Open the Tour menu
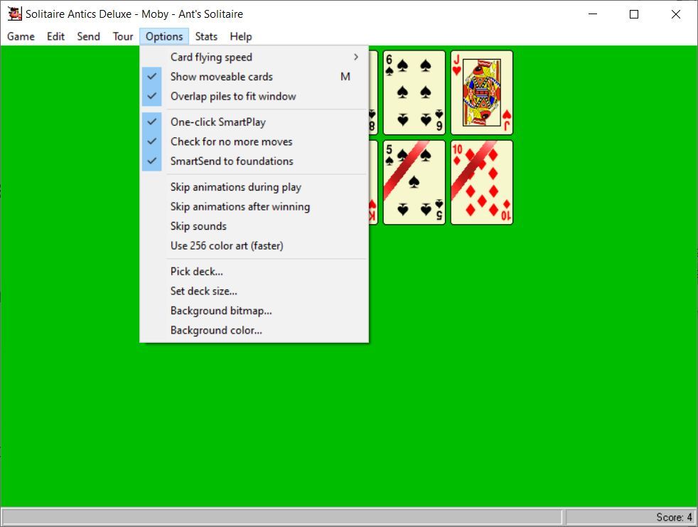The image size is (698, 527). coord(123,36)
